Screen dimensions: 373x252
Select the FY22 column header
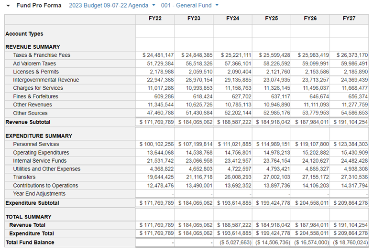pos(155,19)
